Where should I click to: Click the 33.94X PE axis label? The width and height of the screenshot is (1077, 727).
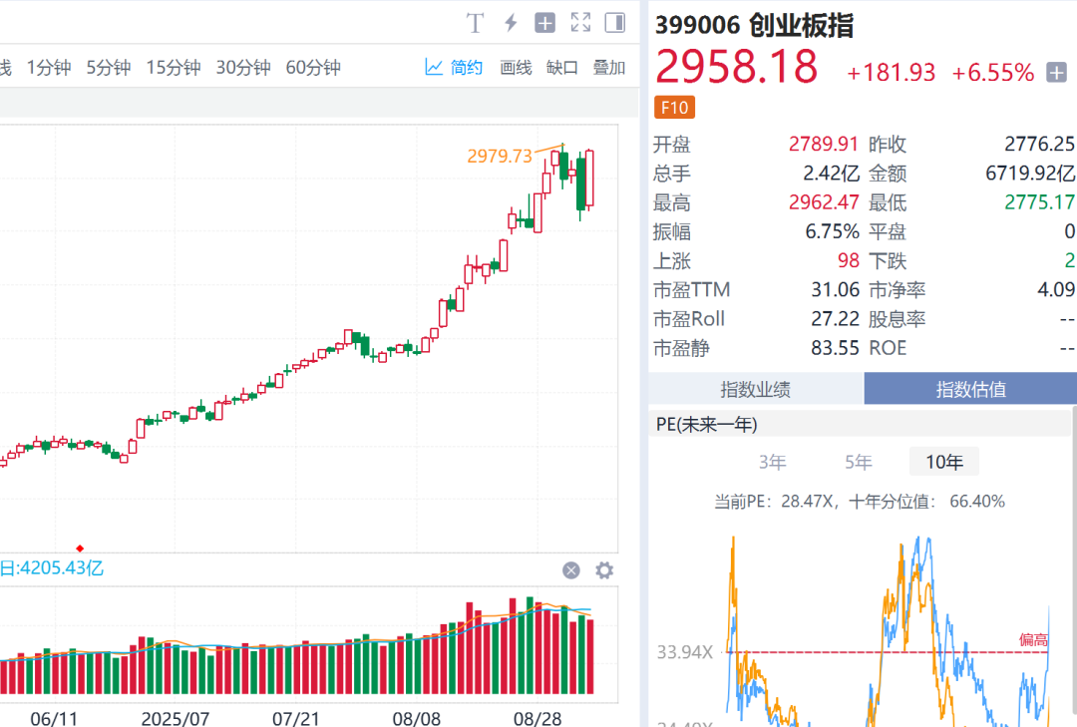(x=685, y=652)
